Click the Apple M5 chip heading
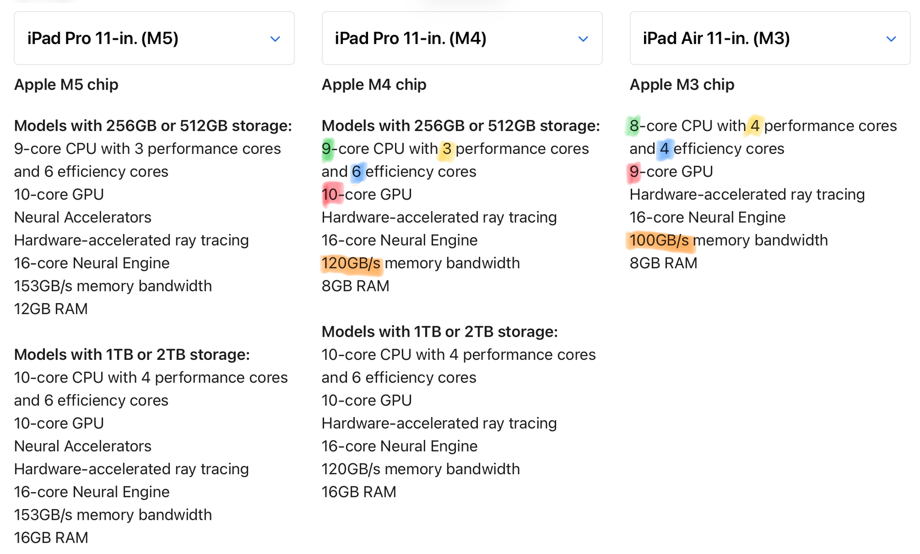Viewport: 920px width, 554px height. 66,84
